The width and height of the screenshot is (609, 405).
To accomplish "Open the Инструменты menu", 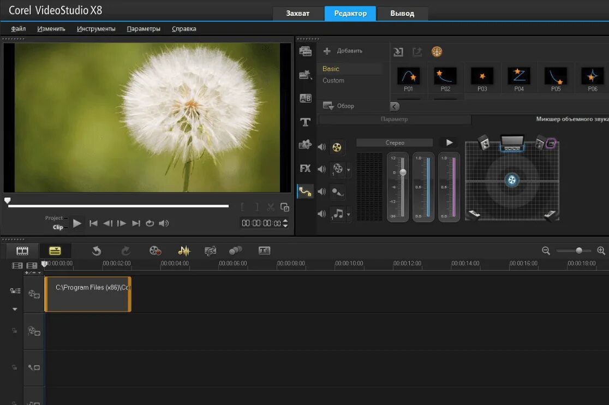I will pyautogui.click(x=96, y=29).
